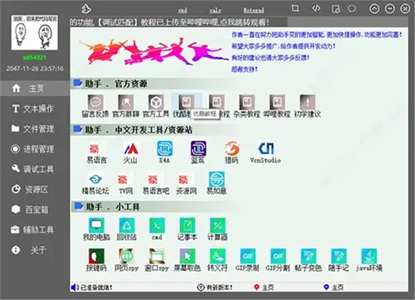The image size is (415, 300).
Task: Open the 留言反馈 feedback icon
Action: pyautogui.click(x=95, y=106)
